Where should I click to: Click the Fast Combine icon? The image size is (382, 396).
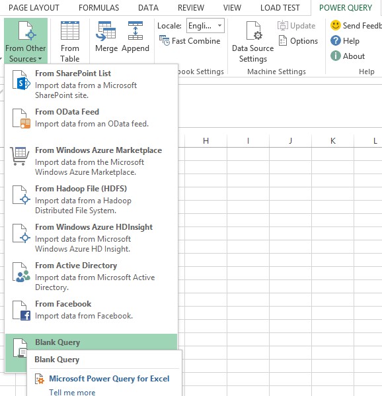[x=165, y=40]
